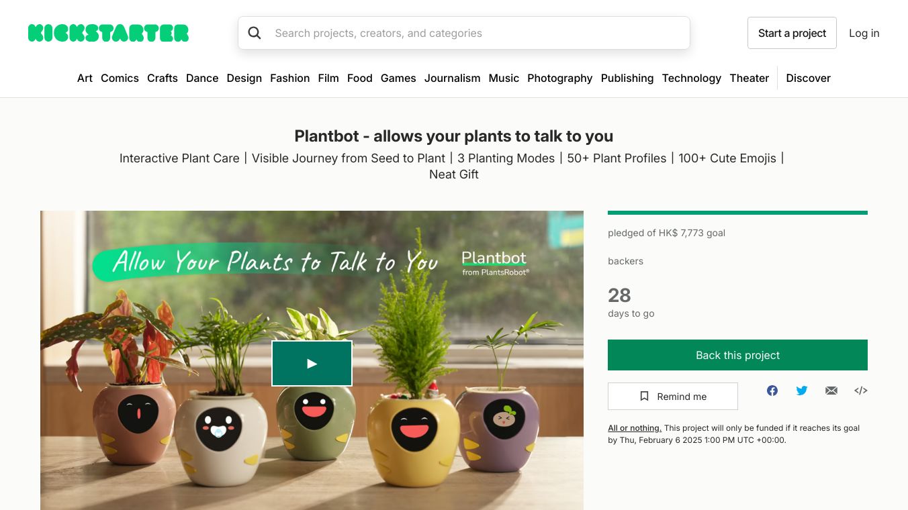This screenshot has height=510, width=908.
Task: Share project on Facebook
Action: (772, 391)
